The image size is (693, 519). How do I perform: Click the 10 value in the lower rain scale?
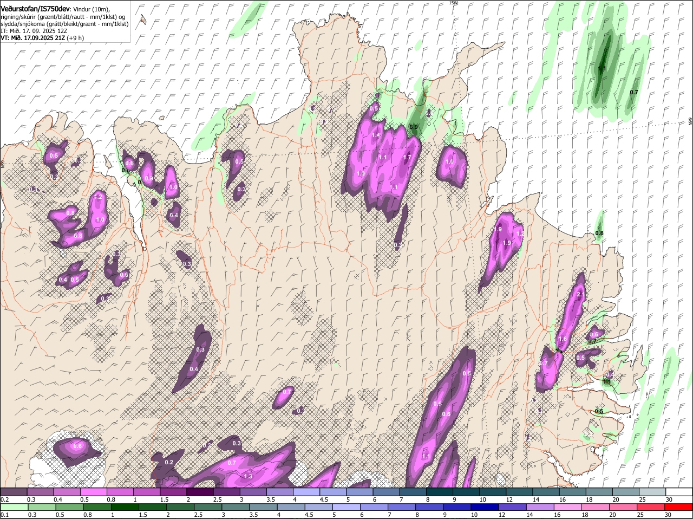(x=474, y=515)
